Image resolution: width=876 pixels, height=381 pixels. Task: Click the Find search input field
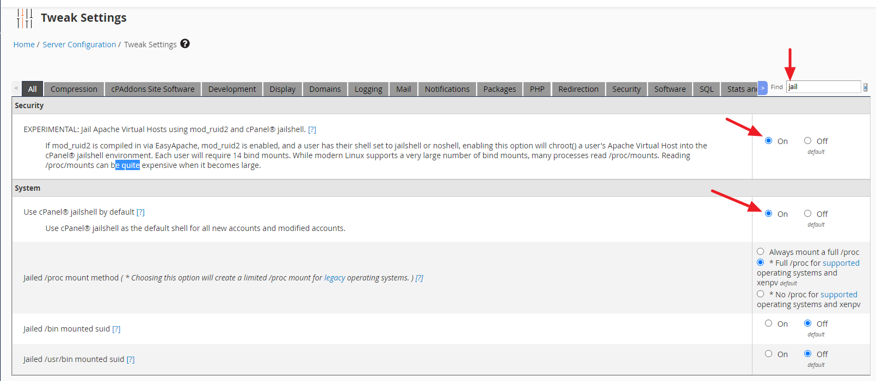click(x=823, y=87)
